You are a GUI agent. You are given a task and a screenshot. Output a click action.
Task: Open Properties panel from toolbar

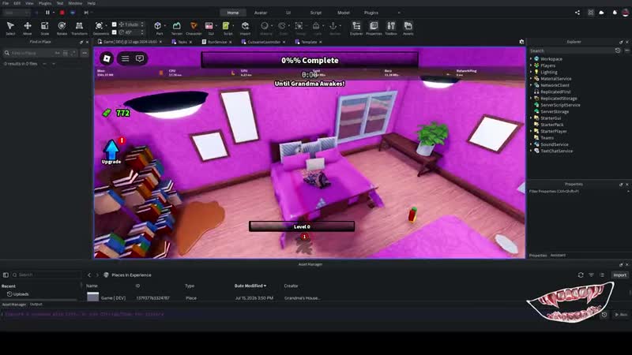point(374,27)
